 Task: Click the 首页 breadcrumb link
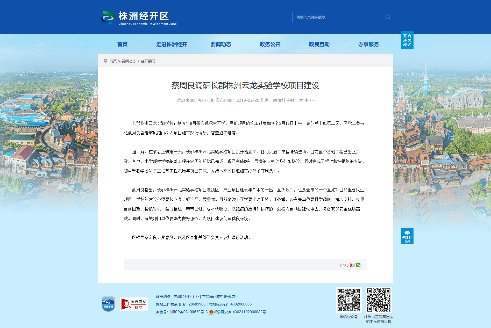click(x=113, y=61)
